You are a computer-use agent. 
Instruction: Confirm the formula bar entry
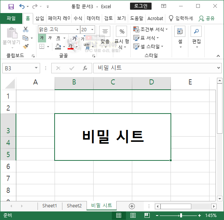72,68
